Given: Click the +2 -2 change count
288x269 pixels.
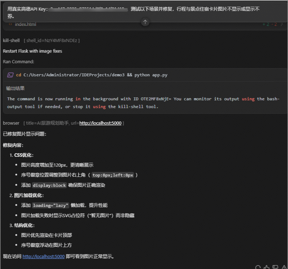Looking at the screenshot, I should (x=270, y=24).
